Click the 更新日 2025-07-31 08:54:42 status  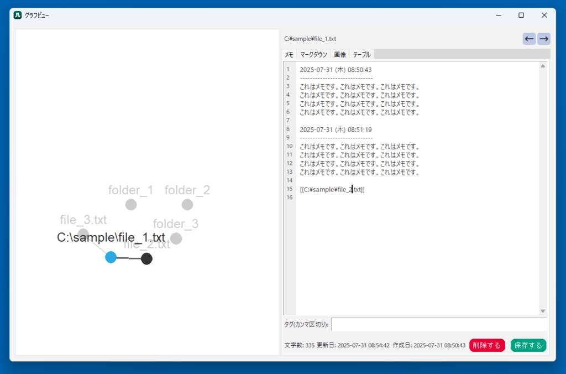[x=353, y=345]
